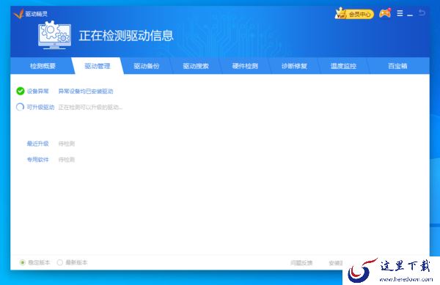The width and height of the screenshot is (440, 285).
Task: Click the monitor with gears icon
Action: 55,35
